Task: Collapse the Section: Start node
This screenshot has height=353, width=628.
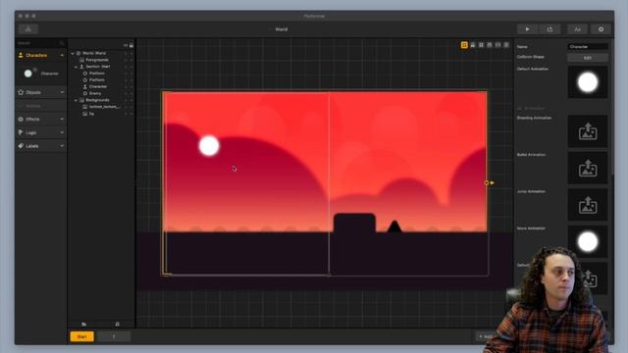Action: click(76, 67)
